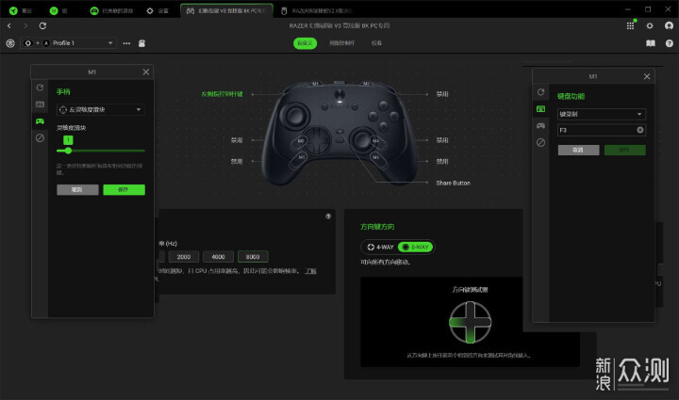Viewport: 679px width, 400px height.
Task: Select controller icon in right M1 panel
Action: coord(541,126)
